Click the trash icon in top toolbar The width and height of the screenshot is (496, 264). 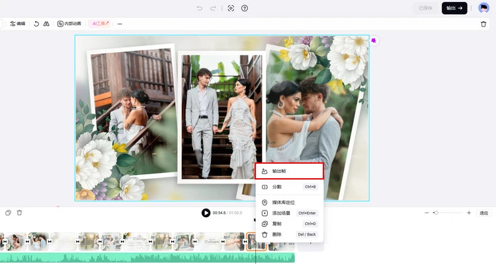(x=483, y=24)
